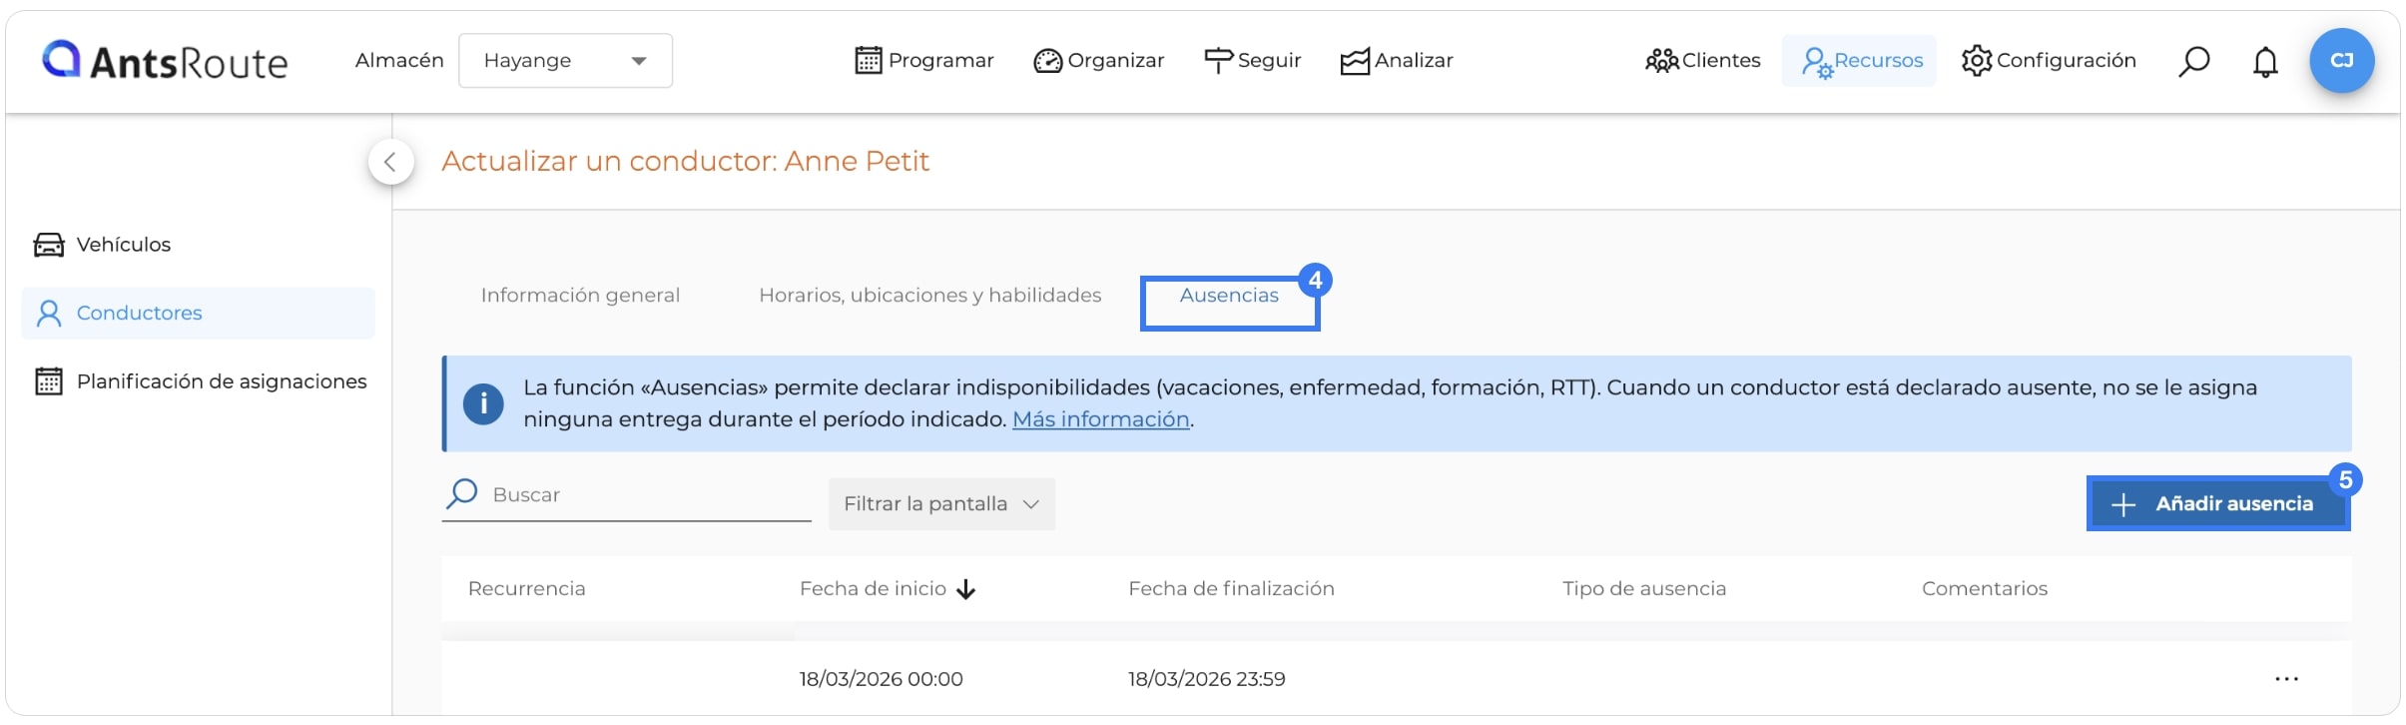Select the Recursos menu item

1859,61
